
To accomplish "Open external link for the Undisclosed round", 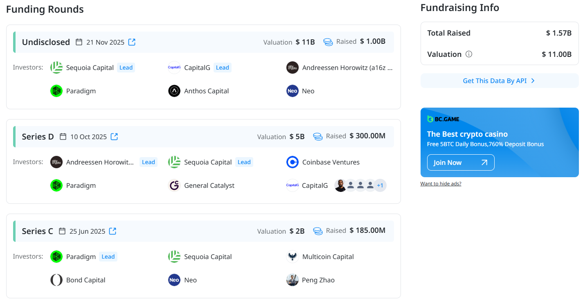I will tap(132, 42).
